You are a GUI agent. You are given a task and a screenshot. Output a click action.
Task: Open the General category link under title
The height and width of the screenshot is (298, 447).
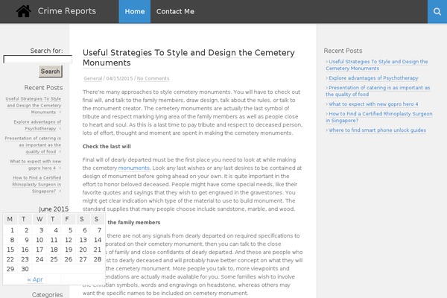point(92,78)
